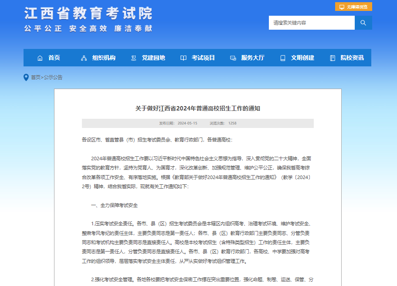The width and height of the screenshot is (397, 286).
Task: Click the 首页 breadcrumb link
Action: (x=35, y=78)
